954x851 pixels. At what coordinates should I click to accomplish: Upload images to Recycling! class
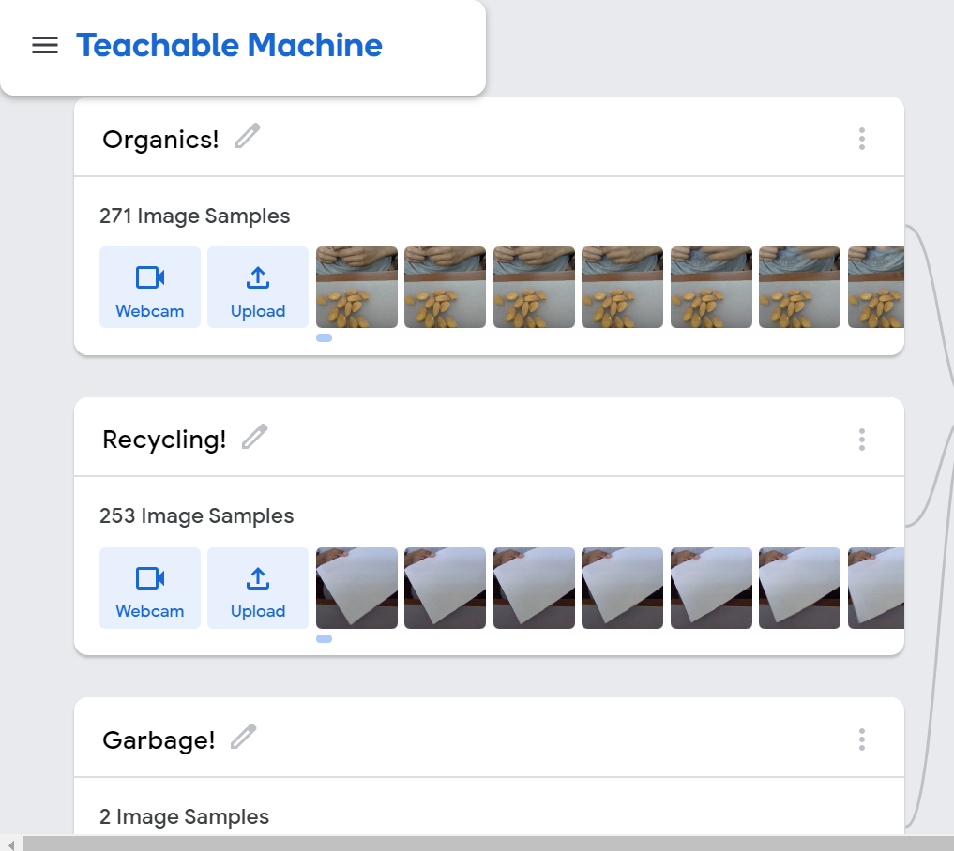pyautogui.click(x=258, y=588)
